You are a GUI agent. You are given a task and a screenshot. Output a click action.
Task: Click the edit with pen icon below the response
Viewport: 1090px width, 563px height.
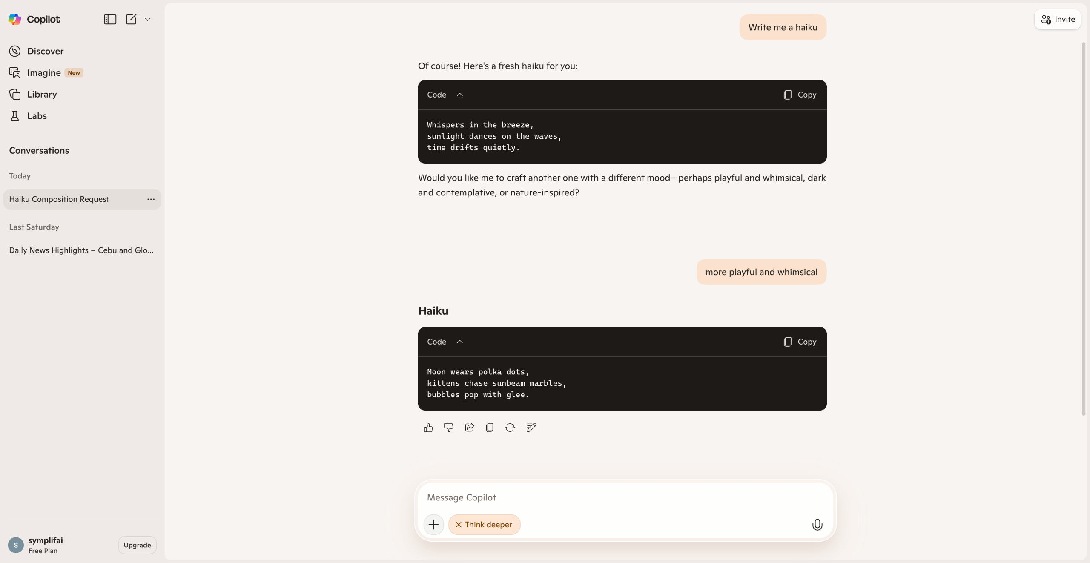tap(531, 428)
